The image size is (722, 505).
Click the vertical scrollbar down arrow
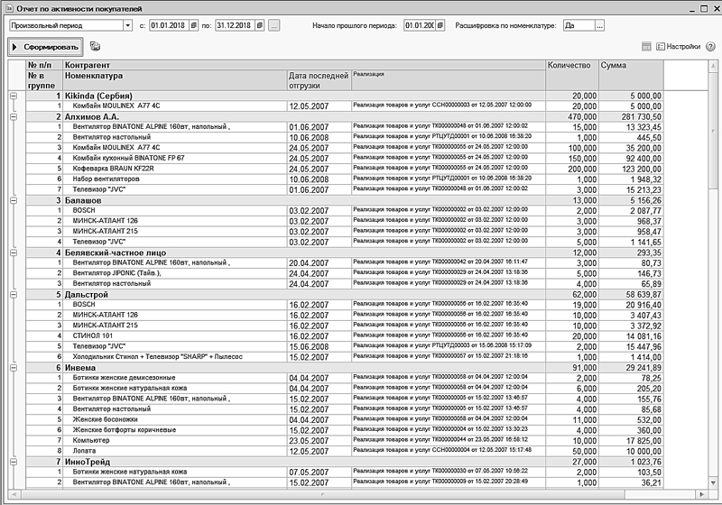713,483
